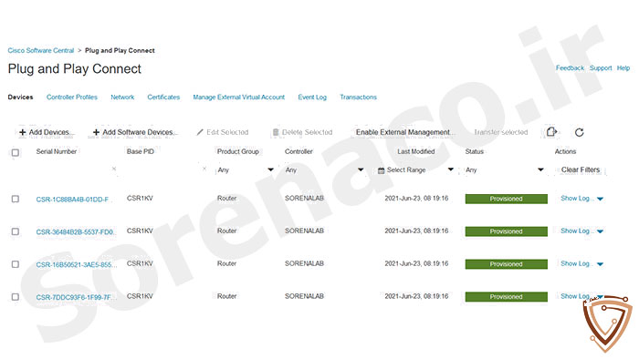Screen dimensions: 639x359
Task: Click the date in CSR-7DDC93F6 row
Action: (416, 296)
